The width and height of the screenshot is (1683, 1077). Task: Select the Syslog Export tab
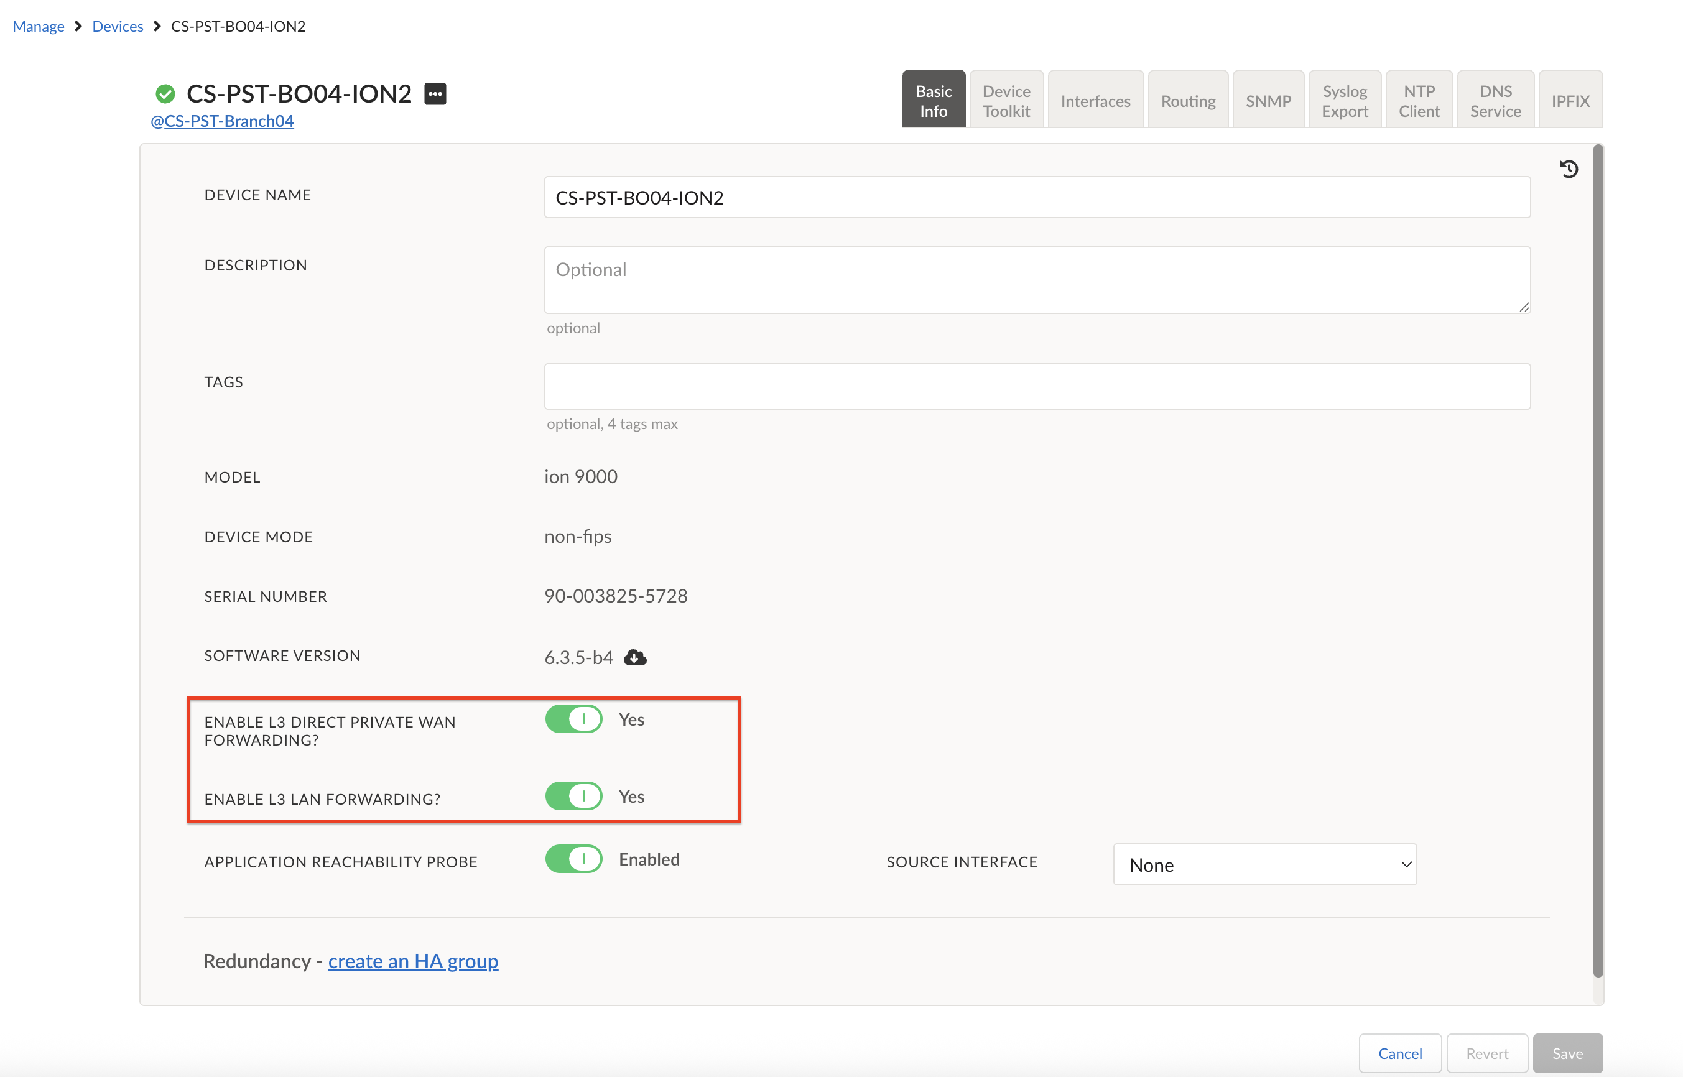[1345, 101]
